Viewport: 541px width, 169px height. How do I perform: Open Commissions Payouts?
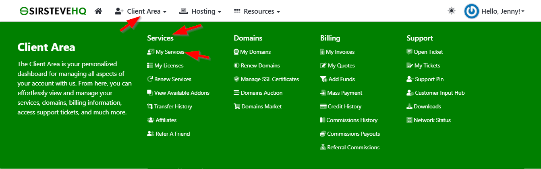point(354,134)
